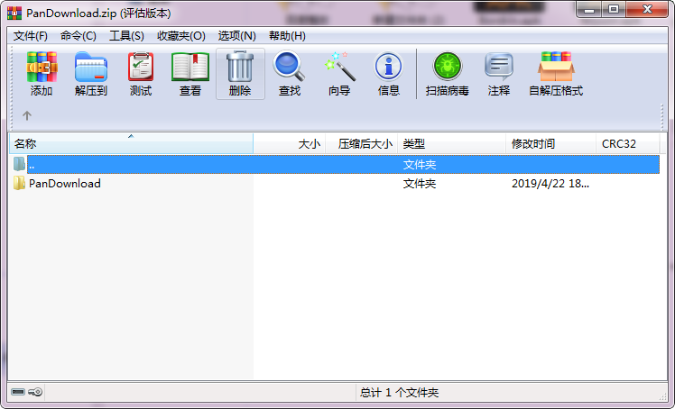Open the 工具(S) menu
The width and height of the screenshot is (675, 409).
(x=126, y=36)
